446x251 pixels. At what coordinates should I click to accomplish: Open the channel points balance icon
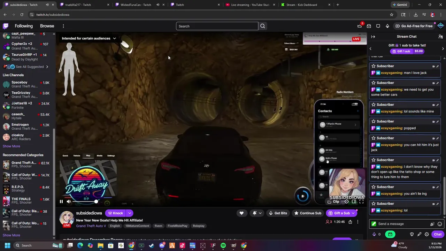tap(374, 234)
